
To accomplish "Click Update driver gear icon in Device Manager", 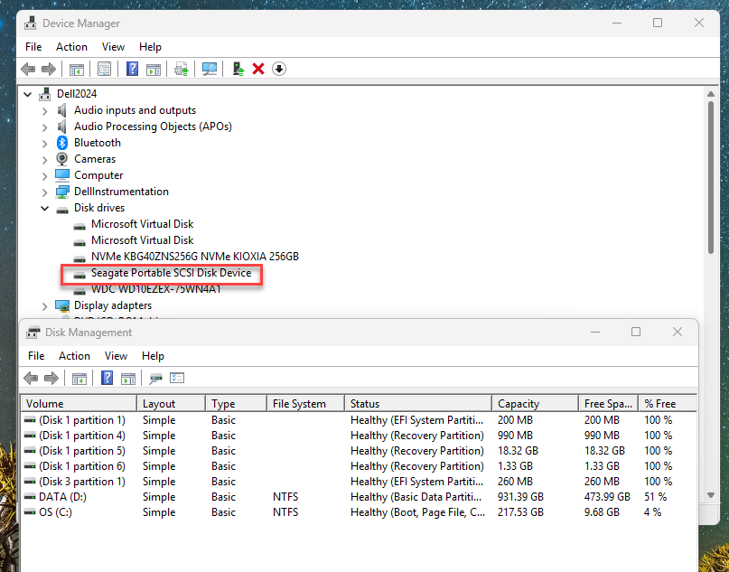I will point(181,70).
